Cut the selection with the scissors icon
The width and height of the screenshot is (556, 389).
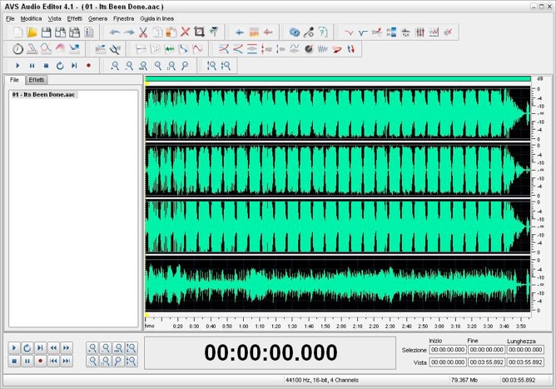click(x=143, y=32)
